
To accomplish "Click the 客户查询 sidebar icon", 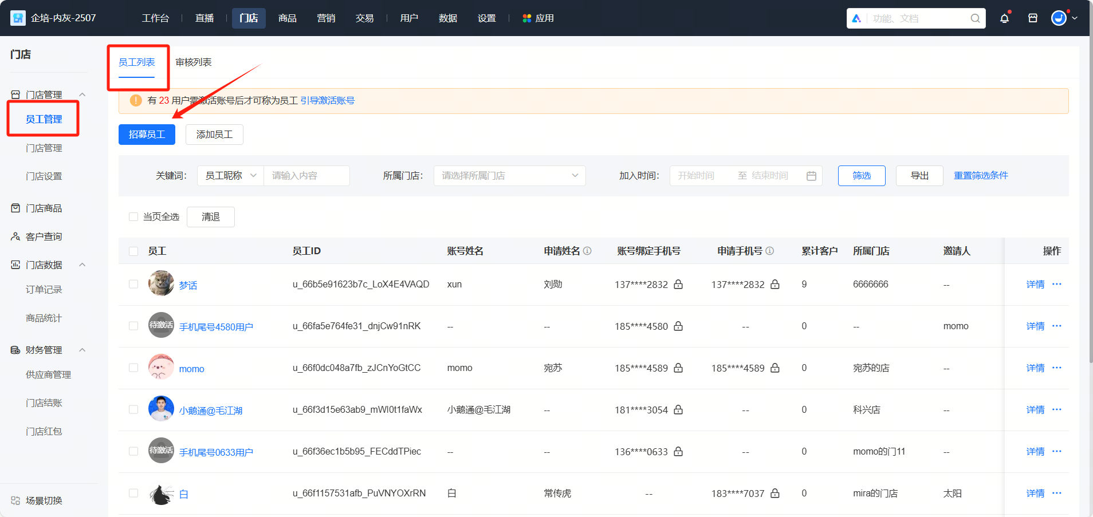I will (x=15, y=236).
